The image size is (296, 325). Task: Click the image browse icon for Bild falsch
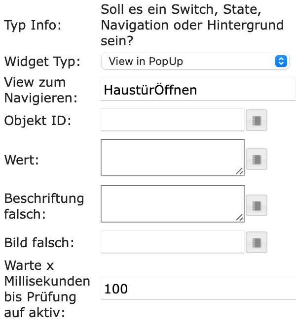pos(257,242)
